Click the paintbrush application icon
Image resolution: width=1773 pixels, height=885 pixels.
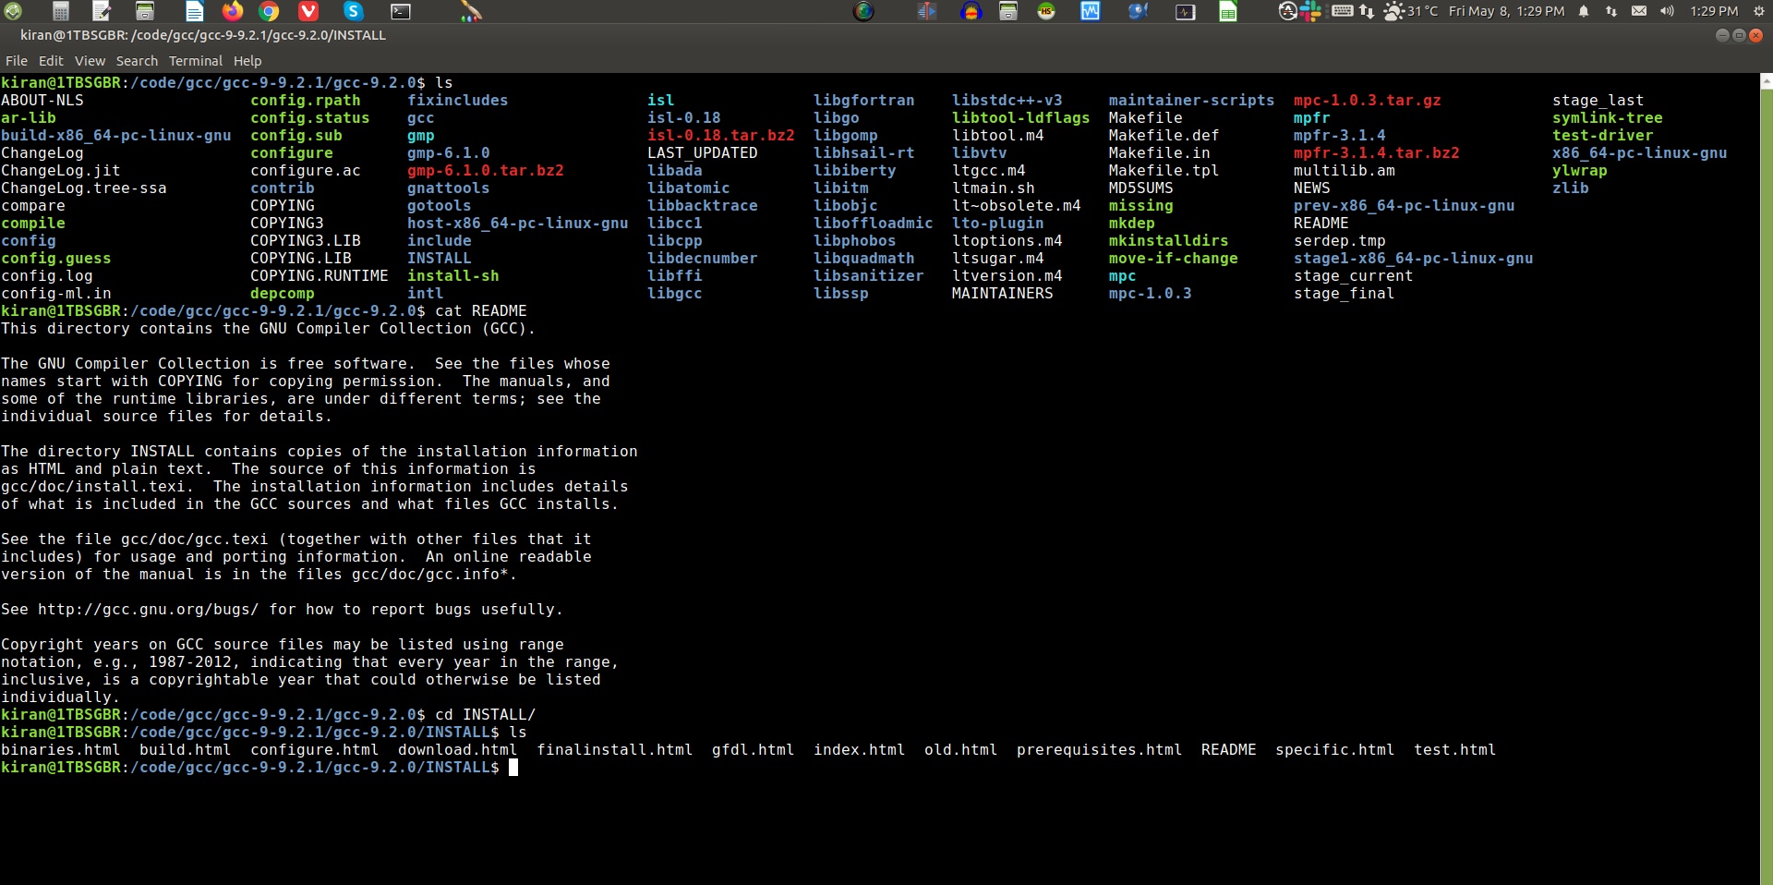[x=471, y=11]
